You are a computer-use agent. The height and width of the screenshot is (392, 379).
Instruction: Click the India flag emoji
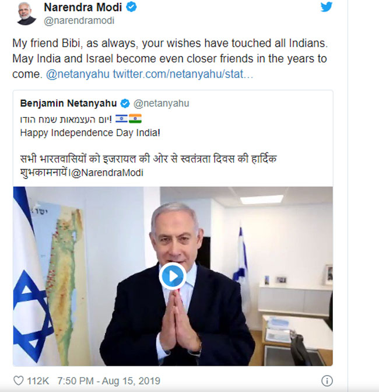click(x=135, y=118)
